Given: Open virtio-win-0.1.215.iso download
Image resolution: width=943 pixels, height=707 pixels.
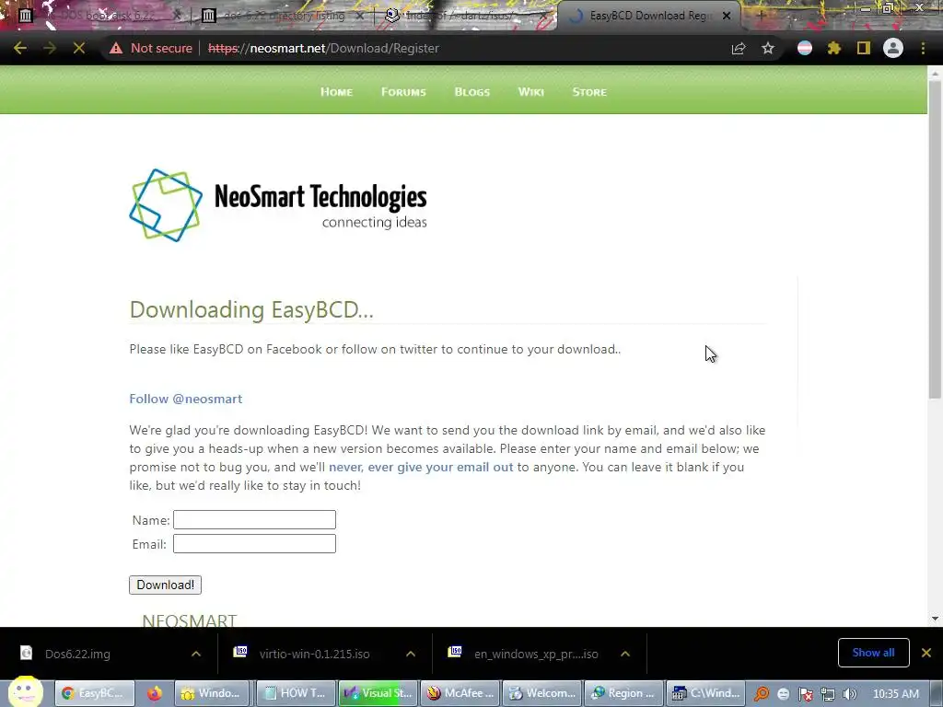Looking at the screenshot, I should click(x=315, y=655).
